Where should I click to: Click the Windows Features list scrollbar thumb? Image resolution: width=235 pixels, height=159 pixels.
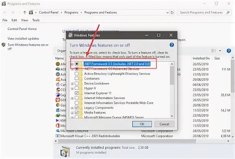click(172, 75)
